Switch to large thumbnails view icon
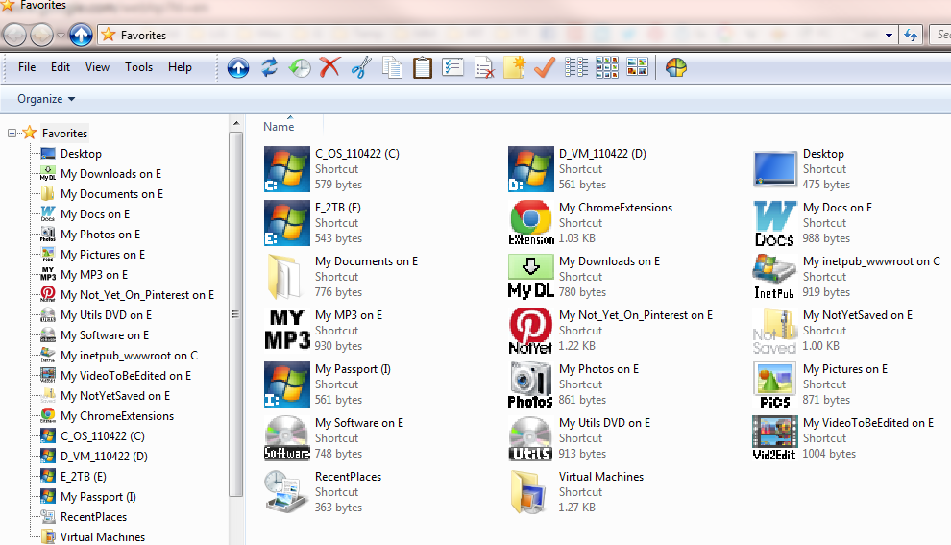The image size is (951, 545). (637, 67)
